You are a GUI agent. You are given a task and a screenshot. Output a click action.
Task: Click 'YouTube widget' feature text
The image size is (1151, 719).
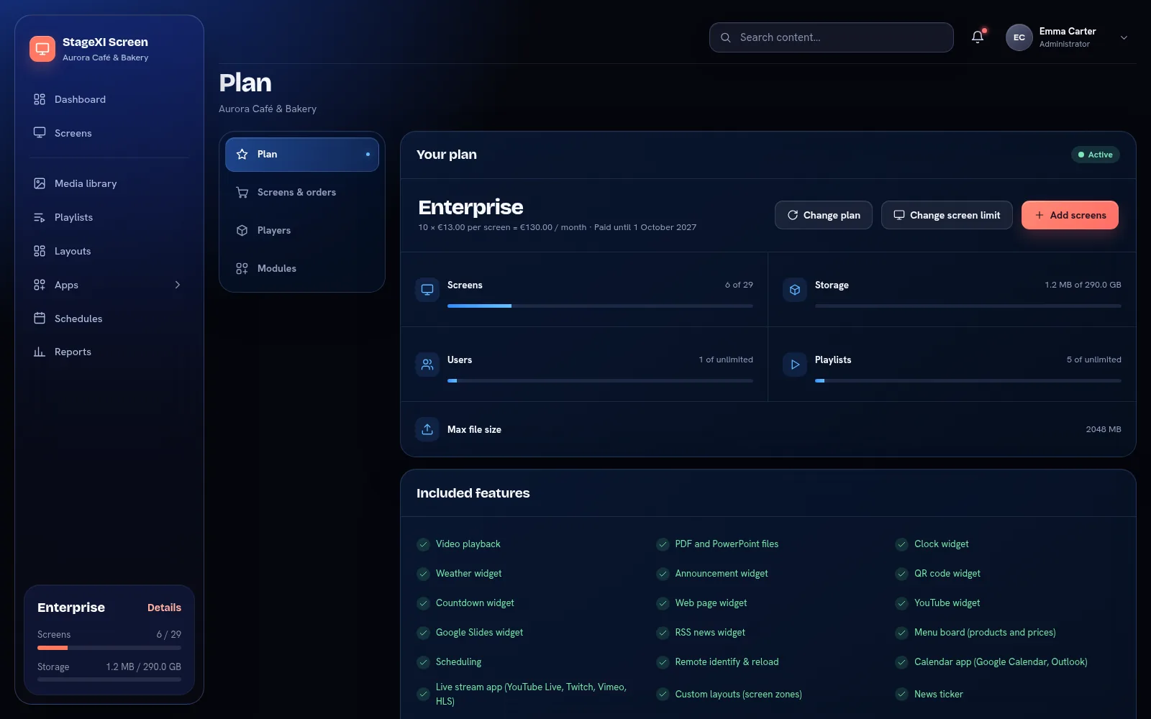[x=947, y=603]
